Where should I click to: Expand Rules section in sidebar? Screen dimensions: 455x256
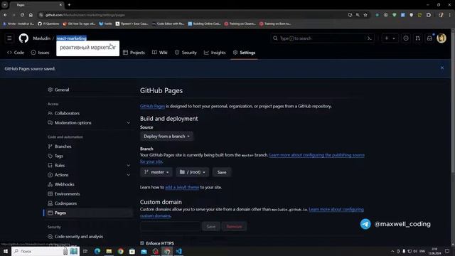coord(128,166)
